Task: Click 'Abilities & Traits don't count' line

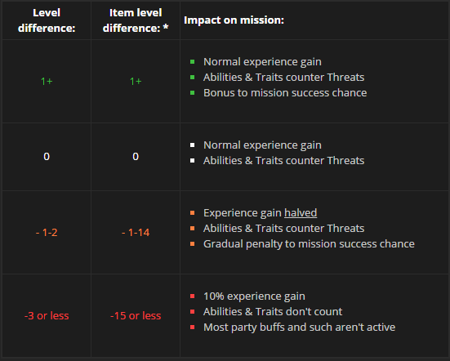Action: [x=273, y=312]
